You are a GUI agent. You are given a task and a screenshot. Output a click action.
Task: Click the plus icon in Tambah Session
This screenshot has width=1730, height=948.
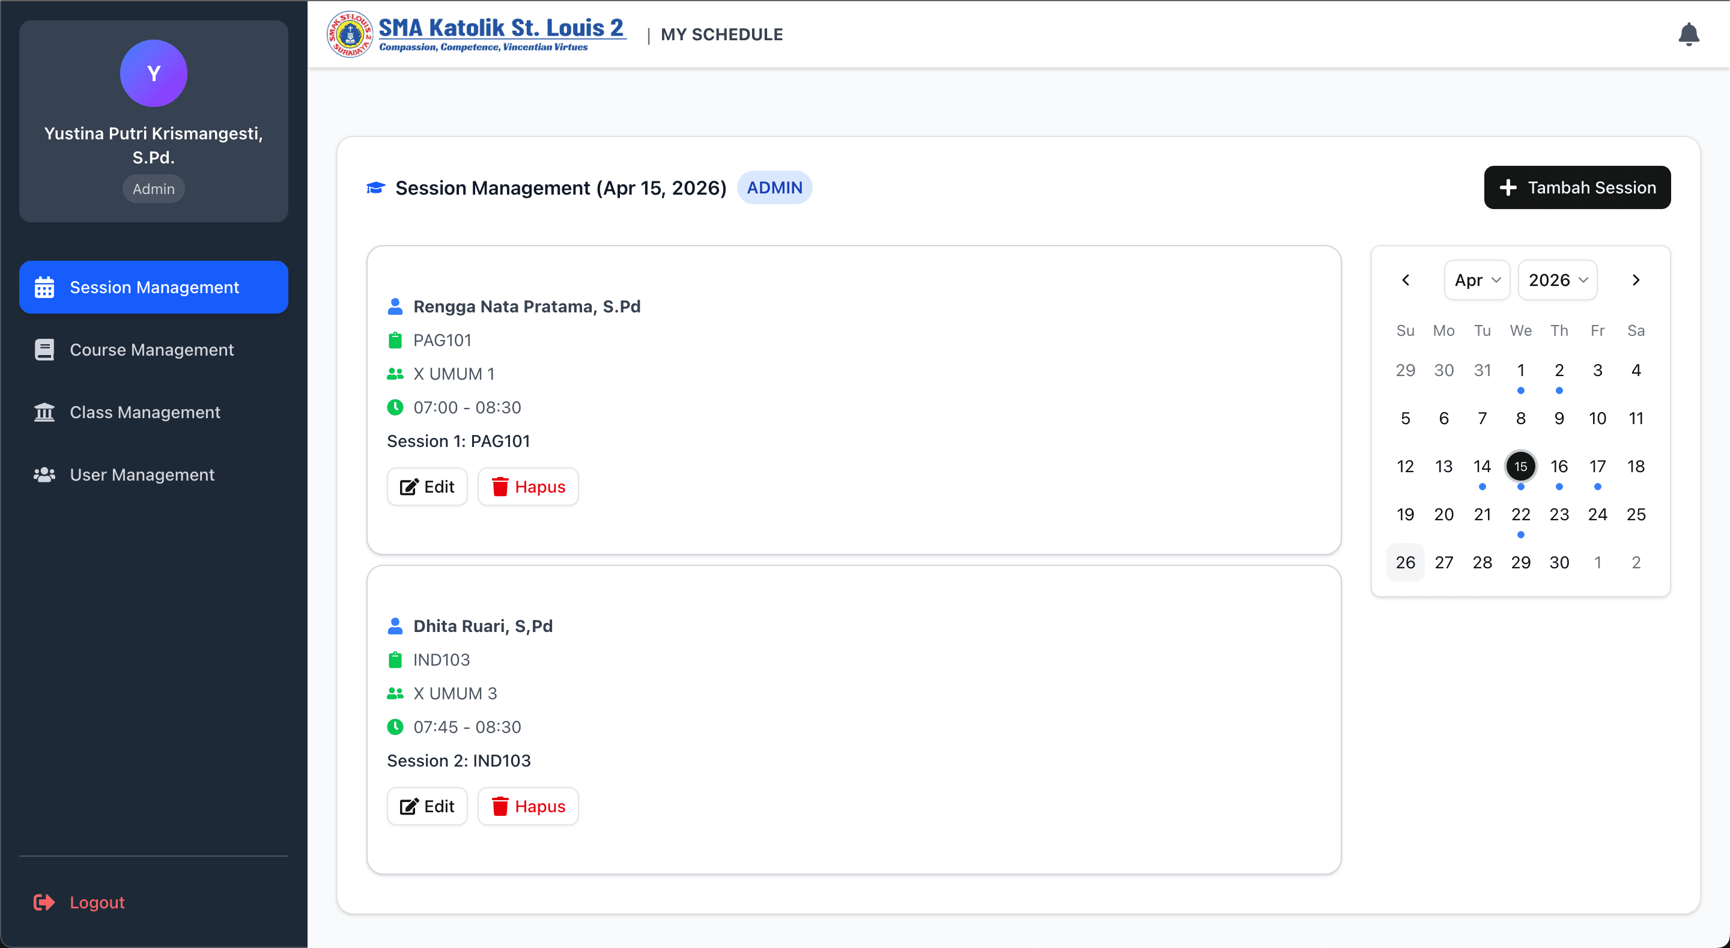[x=1508, y=187]
